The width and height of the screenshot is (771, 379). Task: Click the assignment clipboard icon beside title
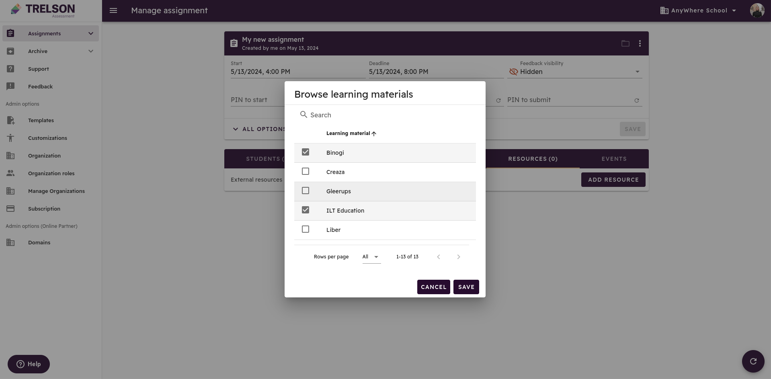[x=234, y=43]
